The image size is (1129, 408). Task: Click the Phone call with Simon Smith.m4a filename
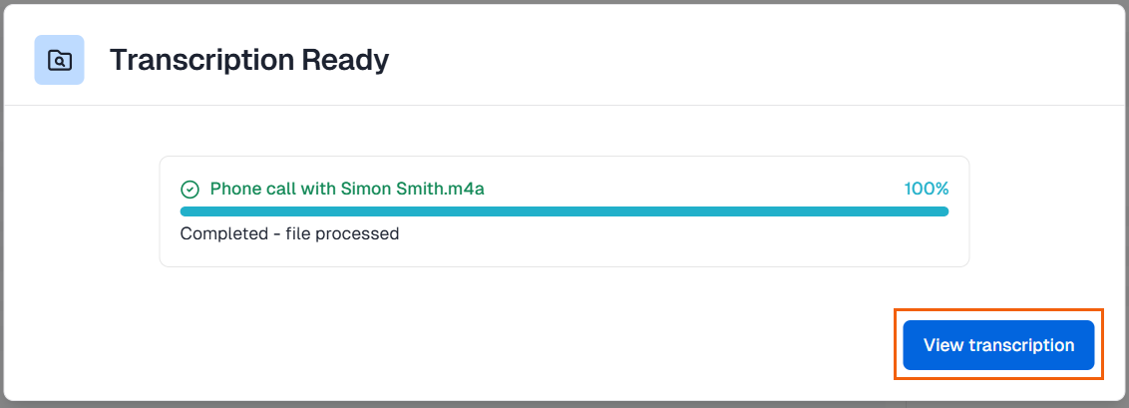point(347,189)
